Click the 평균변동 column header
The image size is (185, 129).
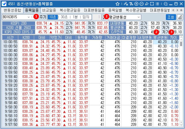tap(160, 37)
